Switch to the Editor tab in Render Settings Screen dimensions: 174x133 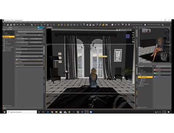[x=10, y=27]
